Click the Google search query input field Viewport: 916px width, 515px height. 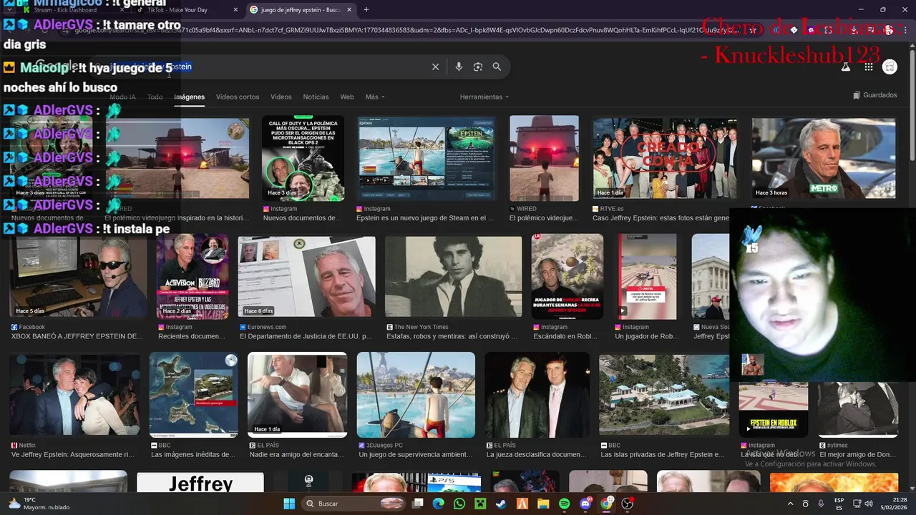click(x=265, y=67)
